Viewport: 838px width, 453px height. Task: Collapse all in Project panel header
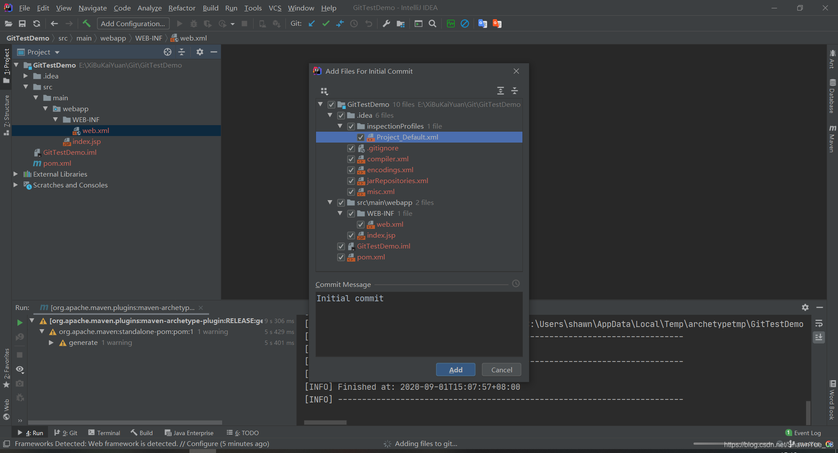coord(182,52)
